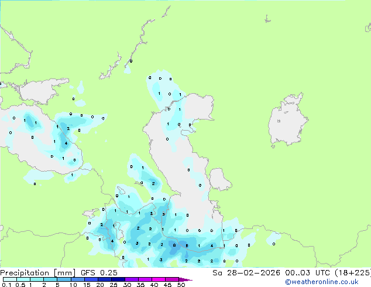The height and width of the screenshot is (287, 371).
Task: Click the "25" legend scale label
Action: [x=114, y=285]
